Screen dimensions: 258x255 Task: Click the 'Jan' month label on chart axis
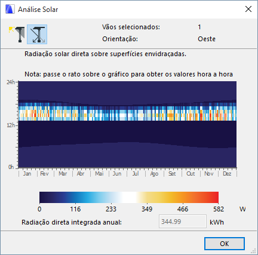pos(27,174)
